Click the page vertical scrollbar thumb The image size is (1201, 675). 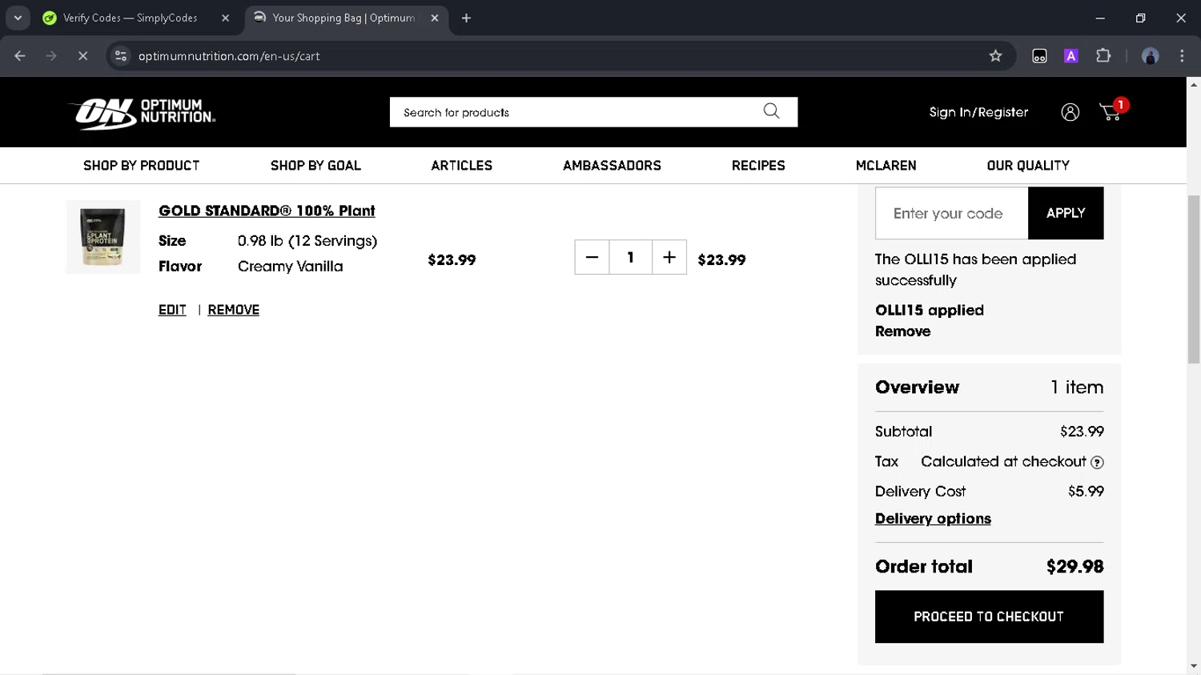point(1194,279)
